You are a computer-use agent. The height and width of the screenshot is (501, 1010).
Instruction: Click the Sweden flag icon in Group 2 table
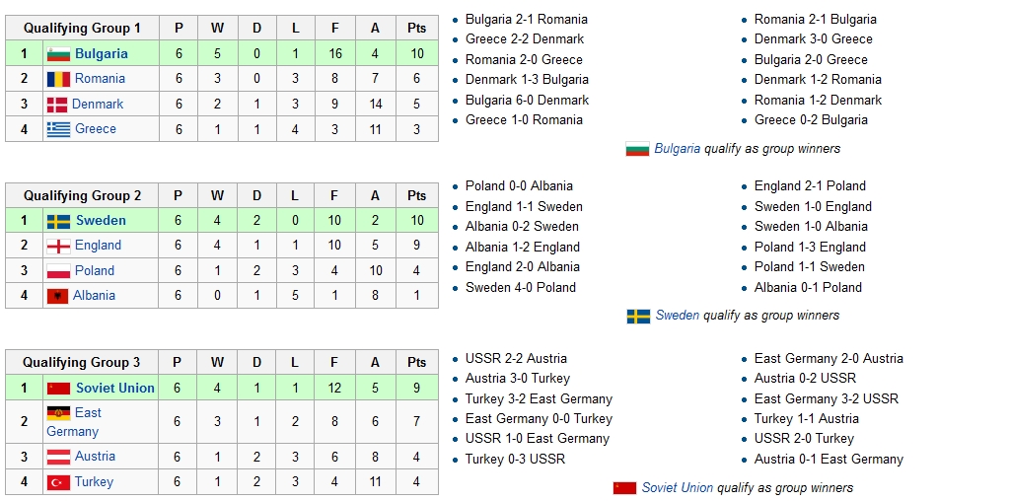click(58, 221)
